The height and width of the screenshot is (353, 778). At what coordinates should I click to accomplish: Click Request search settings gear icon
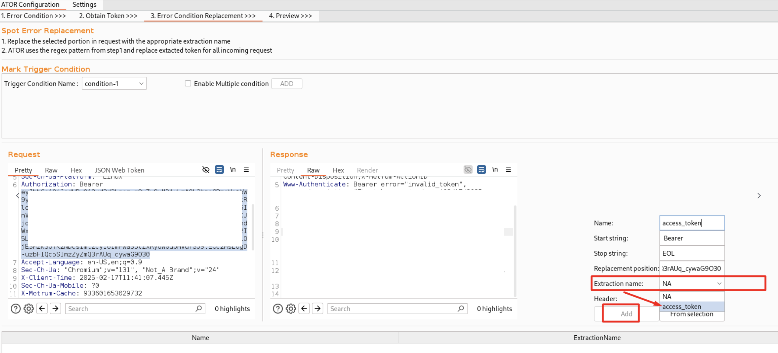pos(29,309)
